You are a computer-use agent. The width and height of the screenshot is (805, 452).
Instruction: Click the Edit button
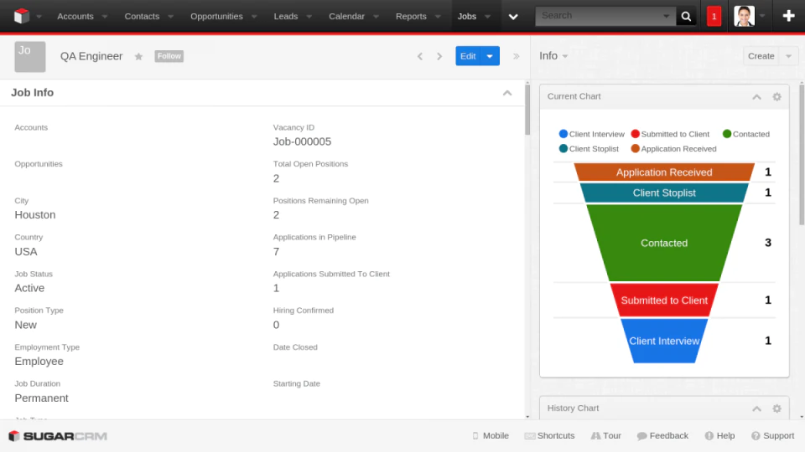pyautogui.click(x=468, y=56)
